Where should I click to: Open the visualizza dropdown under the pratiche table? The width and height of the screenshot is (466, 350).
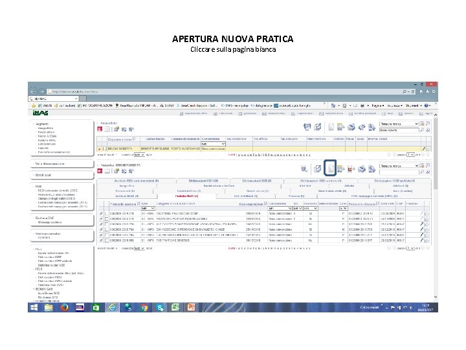(x=139, y=248)
